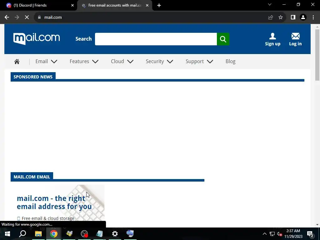Click the 'MAIL.COM EMAIL' heading
This screenshot has height=240, width=320.
(x=32, y=177)
